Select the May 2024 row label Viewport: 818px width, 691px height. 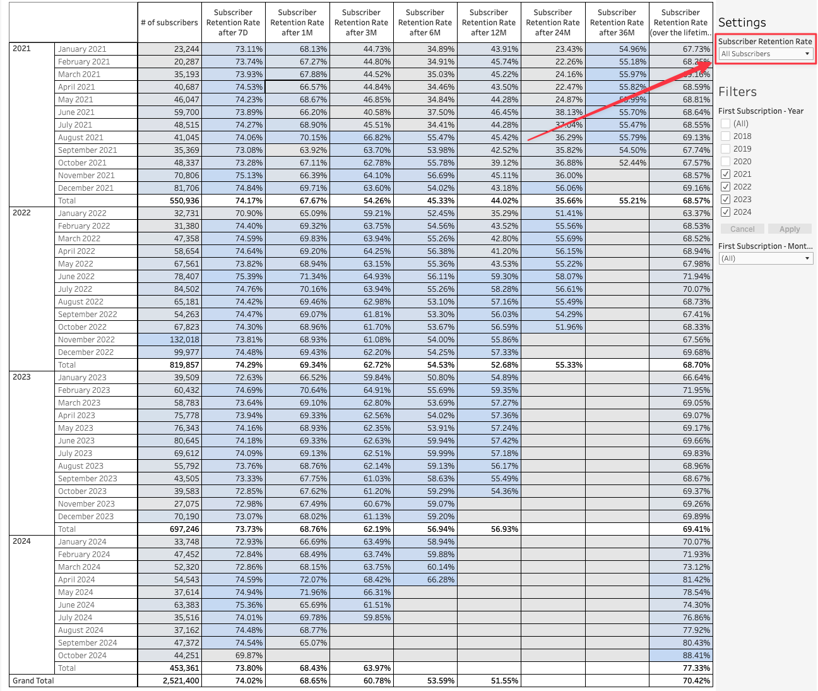pyautogui.click(x=95, y=592)
